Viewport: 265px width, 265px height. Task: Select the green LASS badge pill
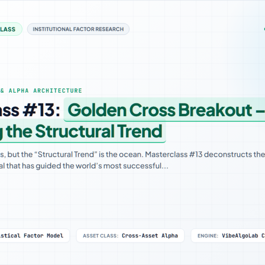[10, 29]
